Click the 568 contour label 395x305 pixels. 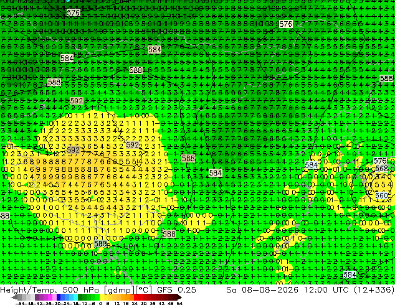click(x=381, y=168)
